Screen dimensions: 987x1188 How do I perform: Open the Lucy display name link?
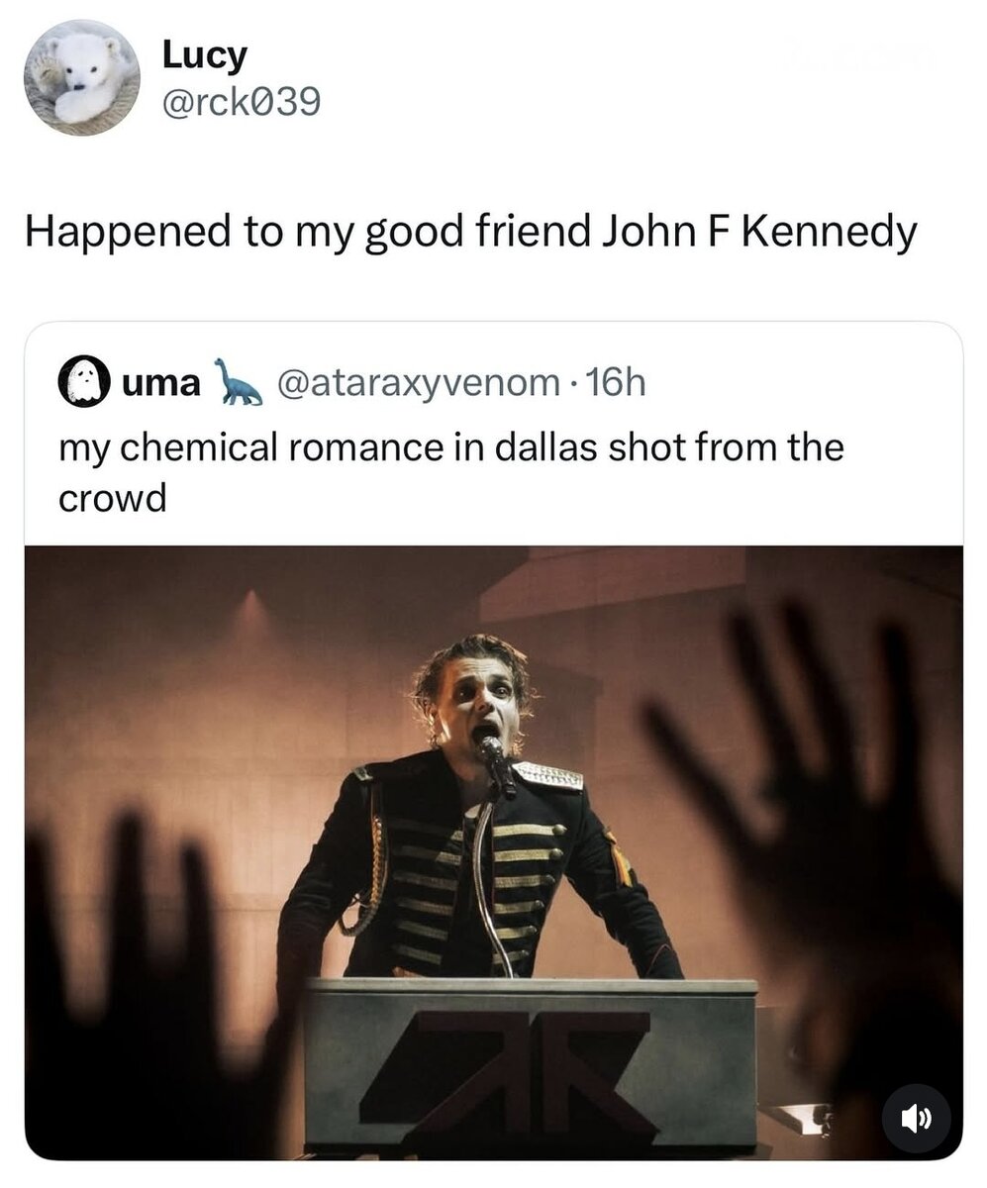[203, 55]
